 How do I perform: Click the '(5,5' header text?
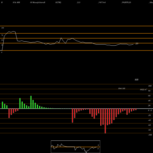point(79,2)
